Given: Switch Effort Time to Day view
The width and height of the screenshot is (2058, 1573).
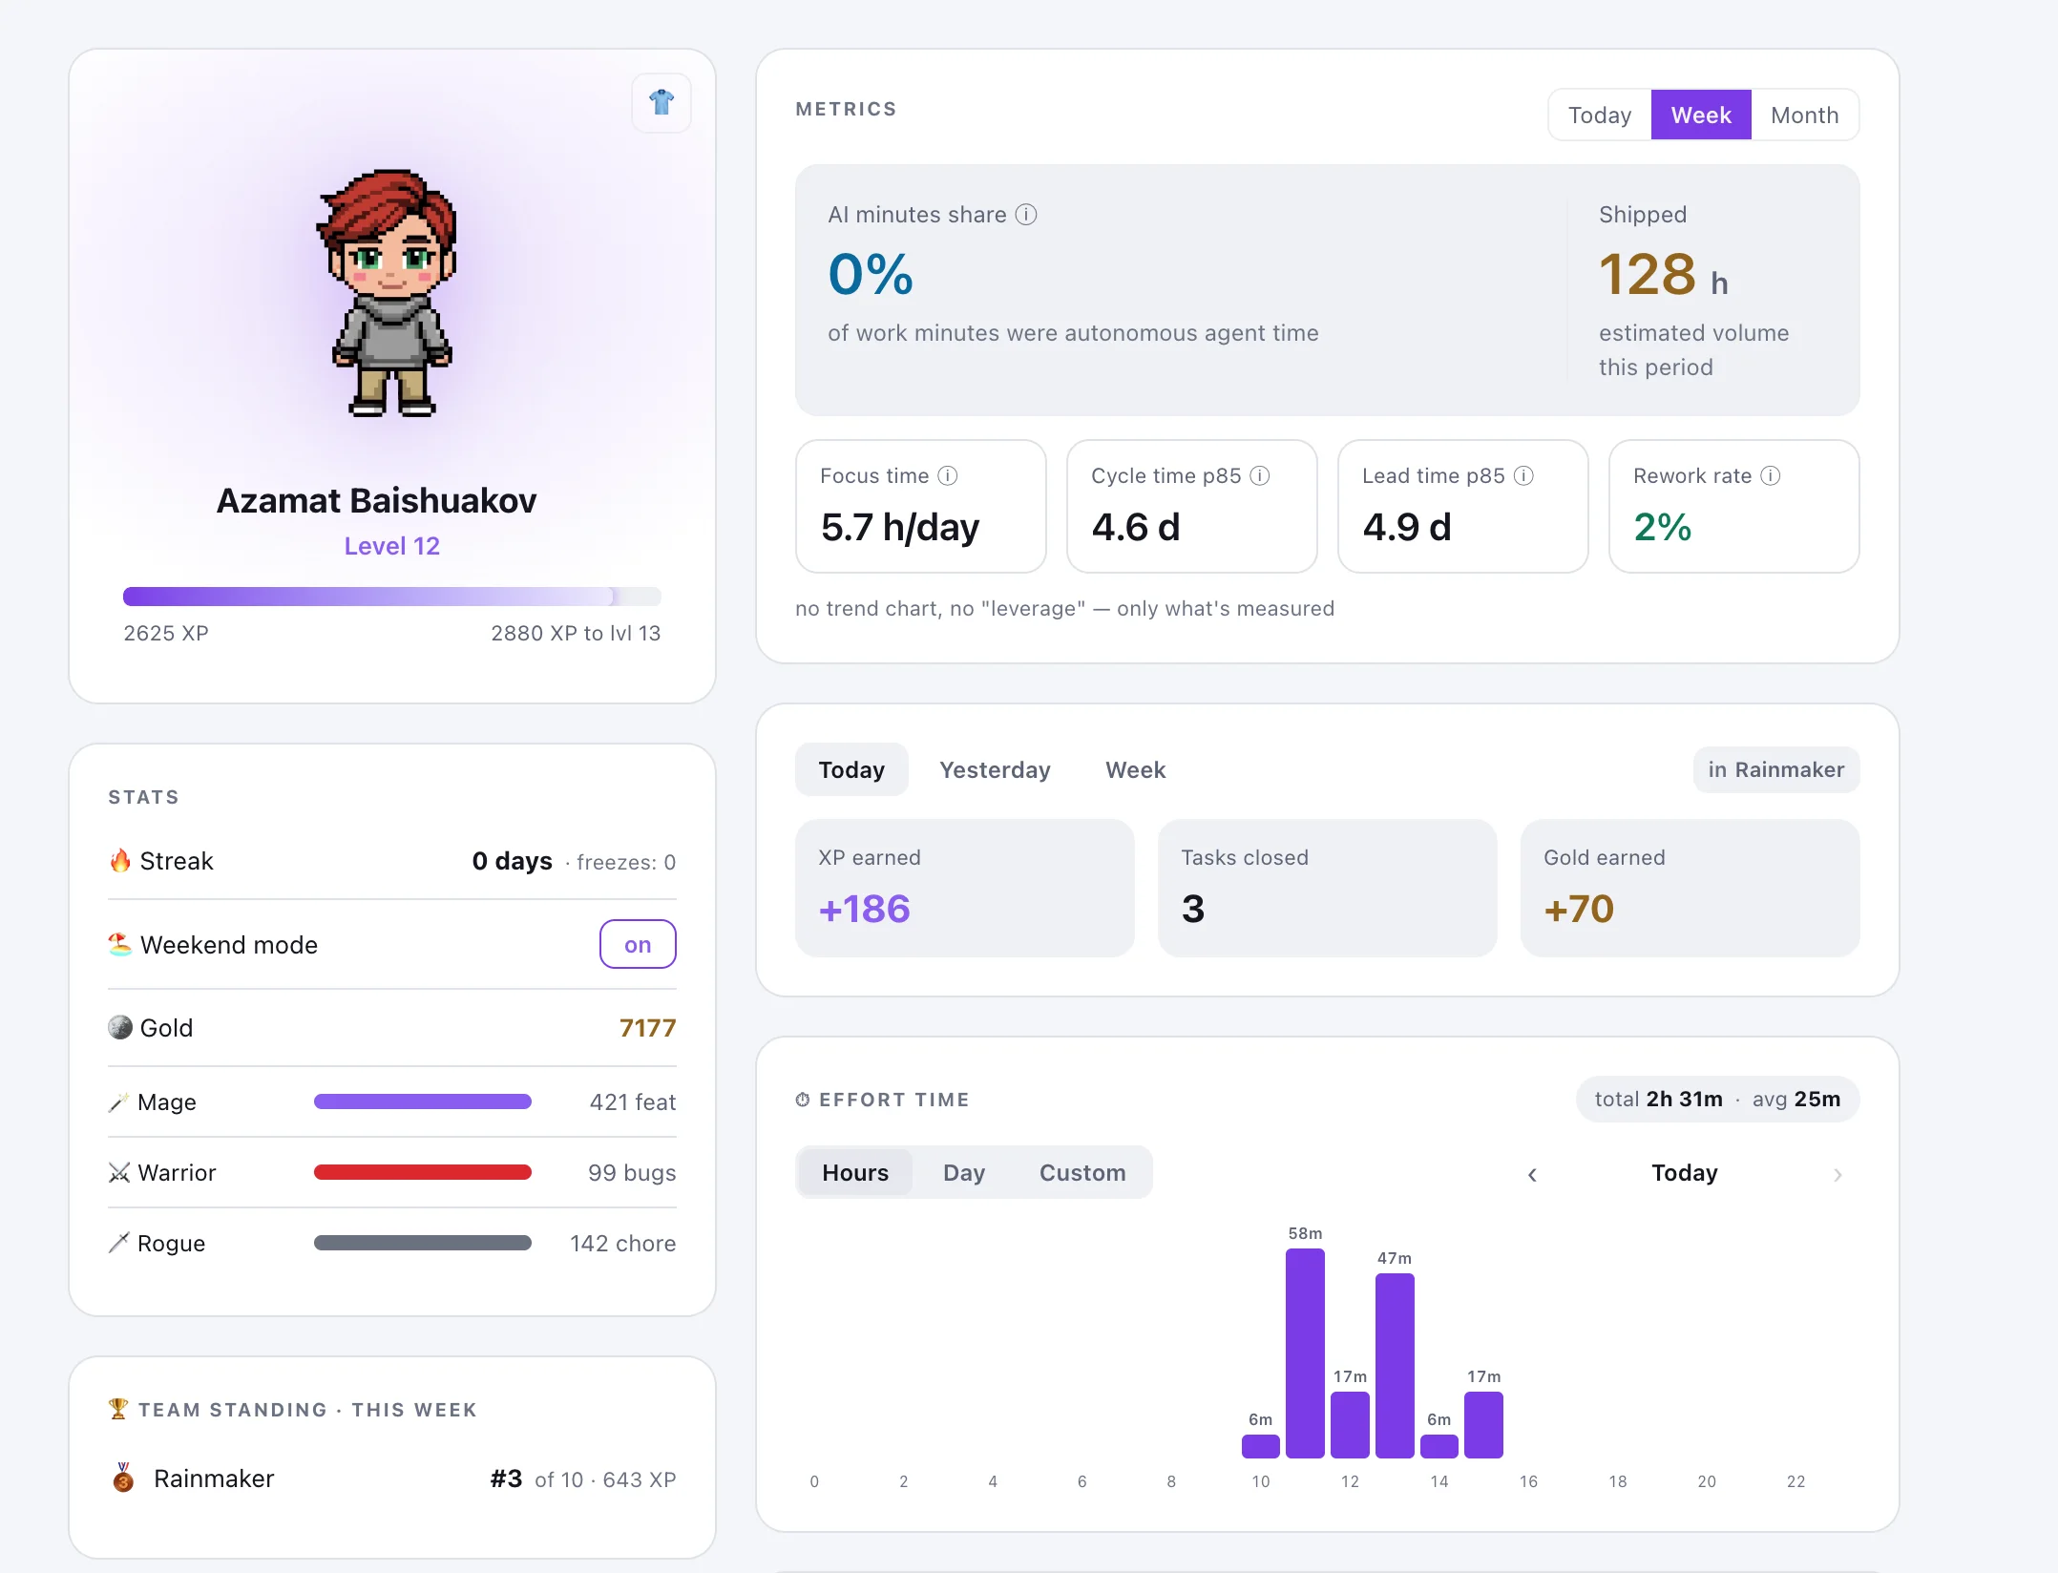Looking at the screenshot, I should [964, 1172].
